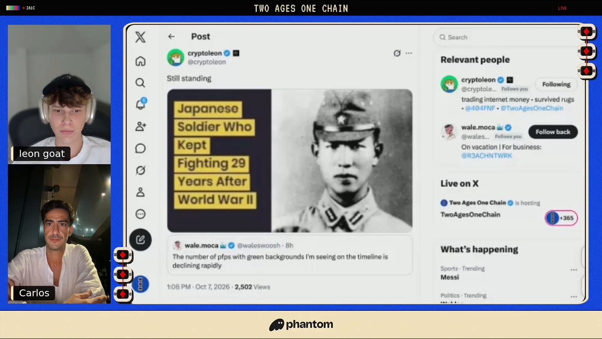602x339 pixels.
Task: Open the quoted wale.moca post about green pfps
Action: coord(289,255)
